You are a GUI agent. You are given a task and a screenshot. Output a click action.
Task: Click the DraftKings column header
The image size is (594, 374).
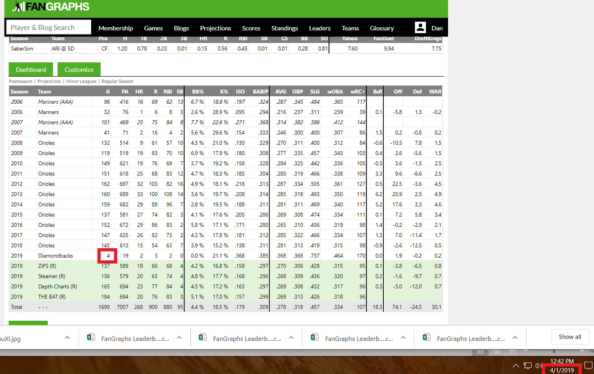[x=428, y=39]
